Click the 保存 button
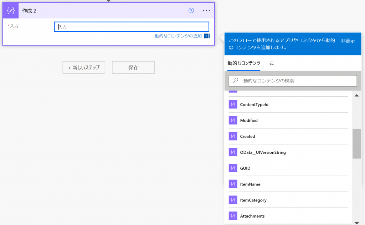365x225 pixels. pyautogui.click(x=133, y=67)
